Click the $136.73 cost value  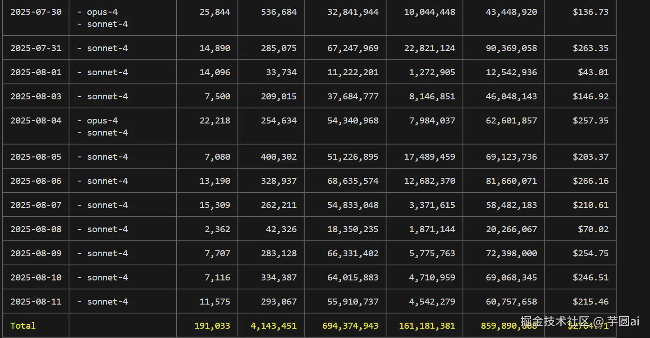coord(590,12)
